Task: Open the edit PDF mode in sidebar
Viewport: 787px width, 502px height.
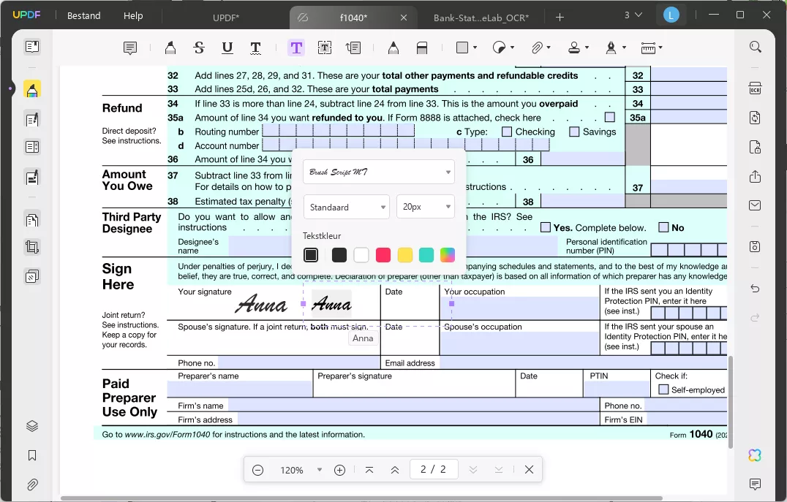Action: pyautogui.click(x=32, y=119)
